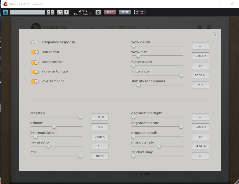
Task: Toggle the PG write checkbox
Action: coord(80,14)
